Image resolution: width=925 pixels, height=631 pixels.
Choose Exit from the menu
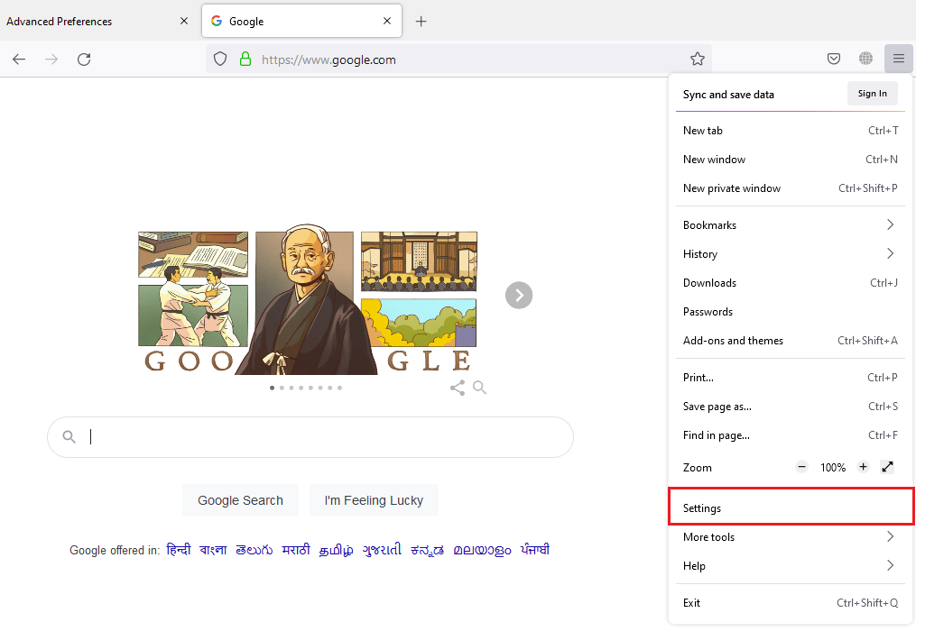pos(791,603)
